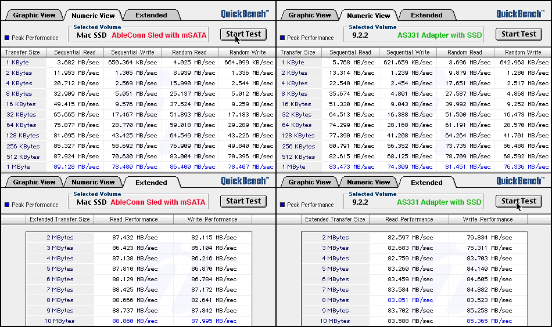The height and width of the screenshot is (327, 552).
Task: Click peak write value 85.365 MB/sec
Action: pyautogui.click(x=489, y=321)
